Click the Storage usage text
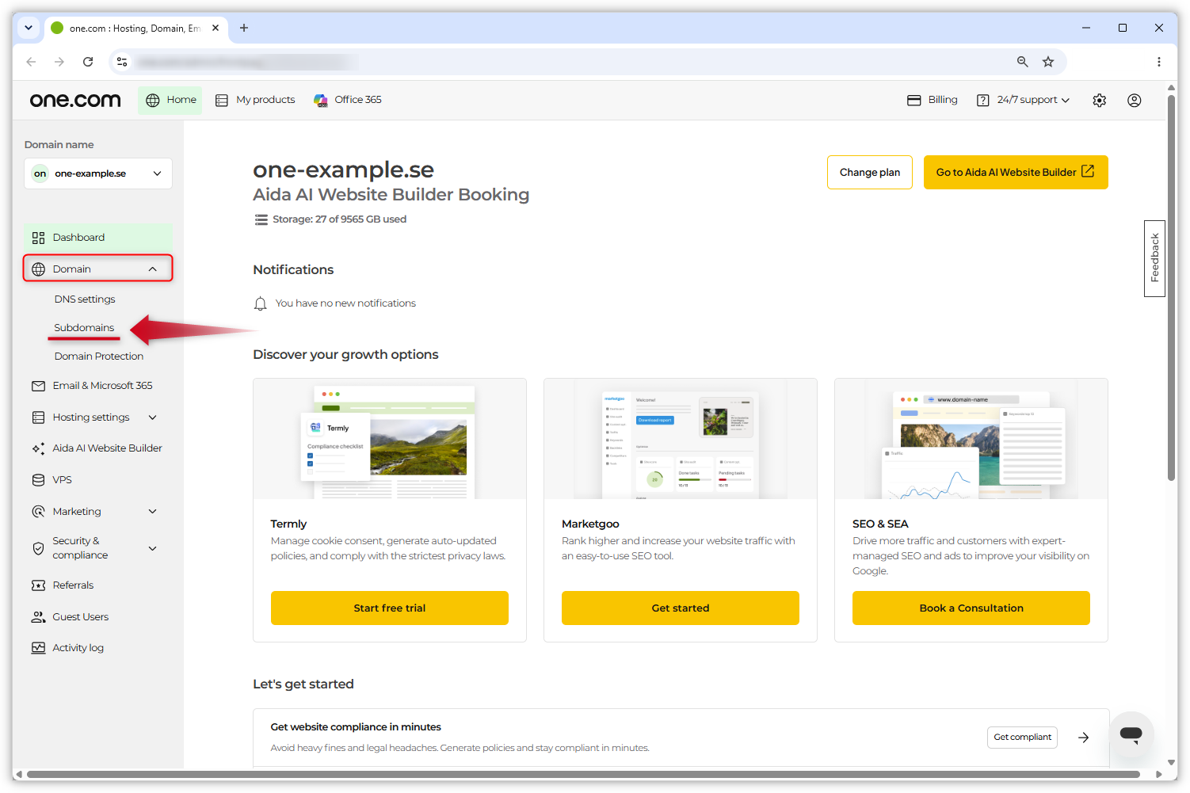Screen dimensions: 1190x793 [x=339, y=219]
